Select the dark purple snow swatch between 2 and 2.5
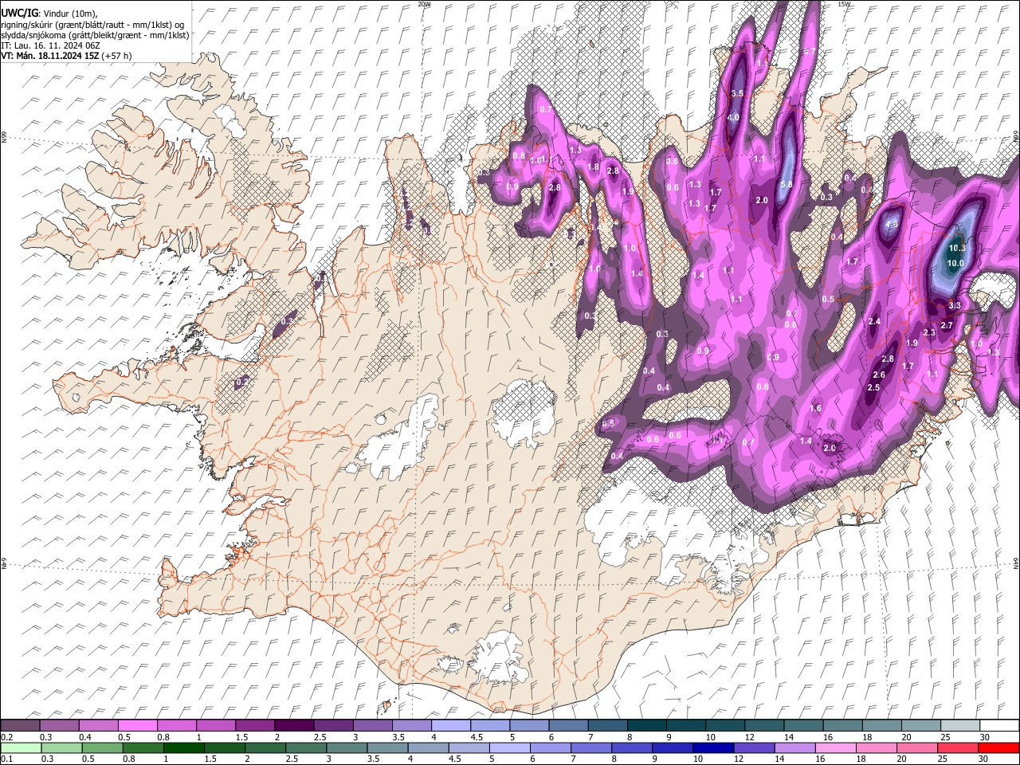Image resolution: width=1020 pixels, height=765 pixels. [x=294, y=725]
